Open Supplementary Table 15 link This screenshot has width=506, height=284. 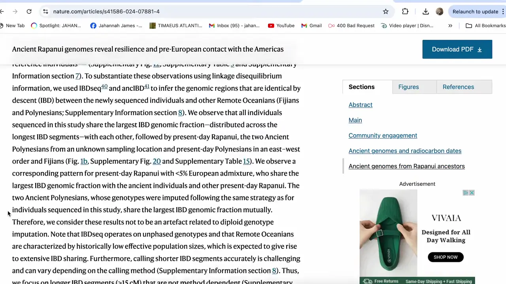click(246, 161)
